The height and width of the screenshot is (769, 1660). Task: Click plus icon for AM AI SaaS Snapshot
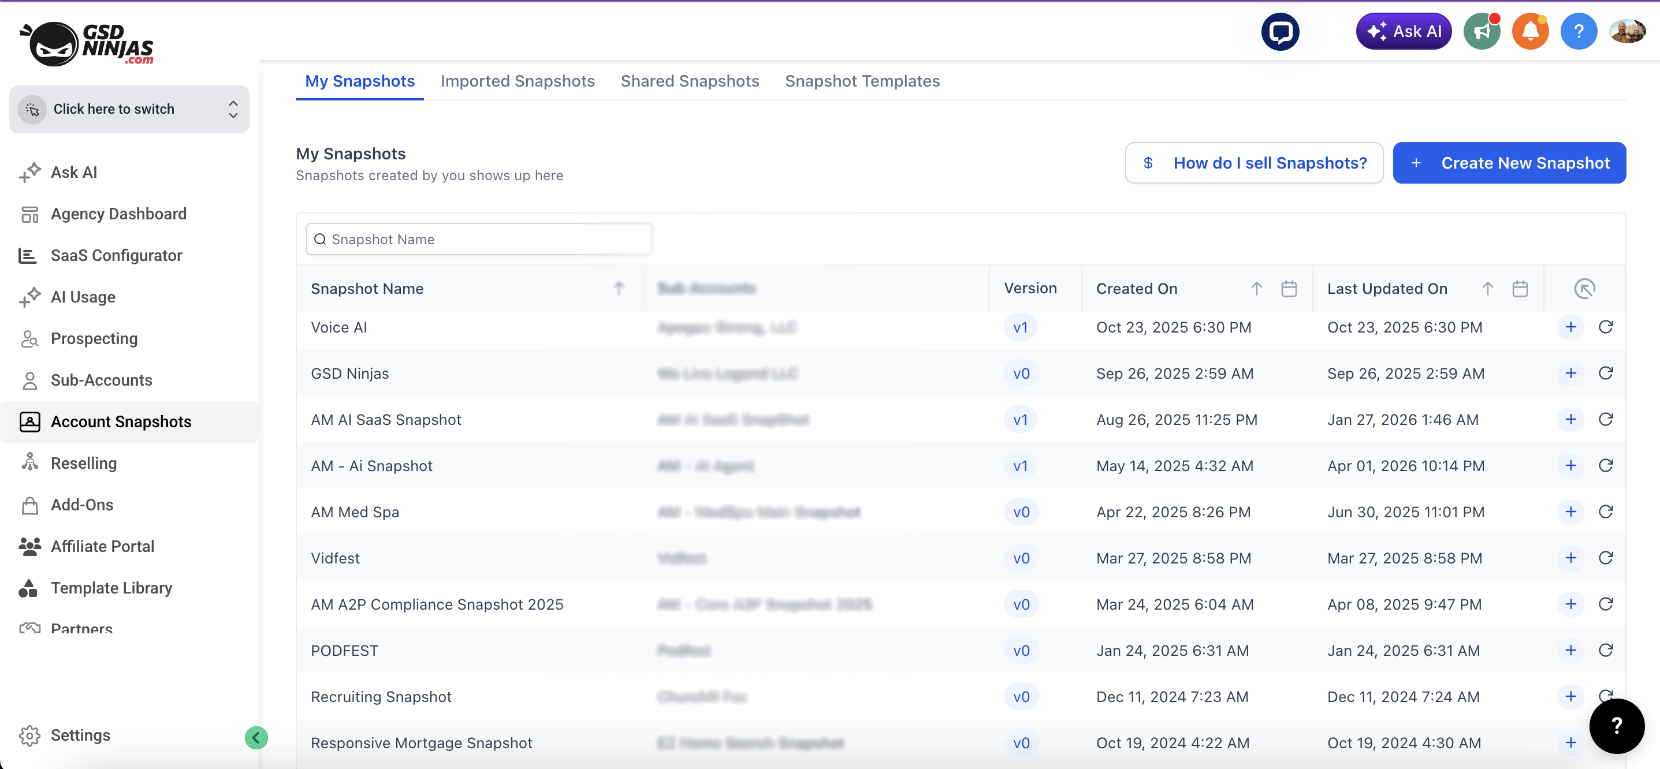tap(1570, 419)
